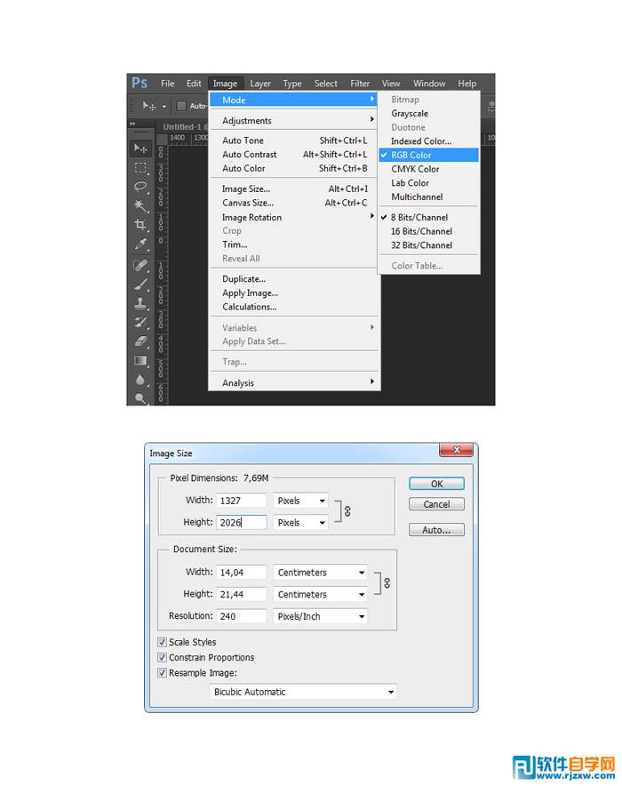622x786 pixels.
Task: Click the Resolution field 240
Action: (x=242, y=616)
